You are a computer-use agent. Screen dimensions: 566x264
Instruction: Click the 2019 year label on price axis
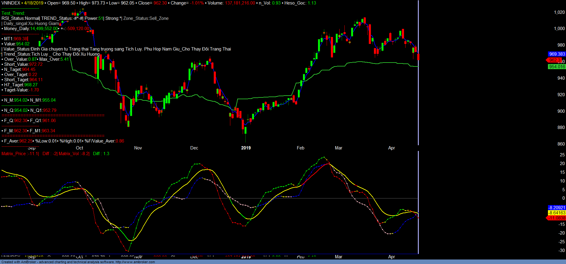point(246,148)
